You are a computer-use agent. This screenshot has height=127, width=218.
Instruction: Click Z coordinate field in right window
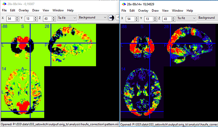(x=167, y=19)
